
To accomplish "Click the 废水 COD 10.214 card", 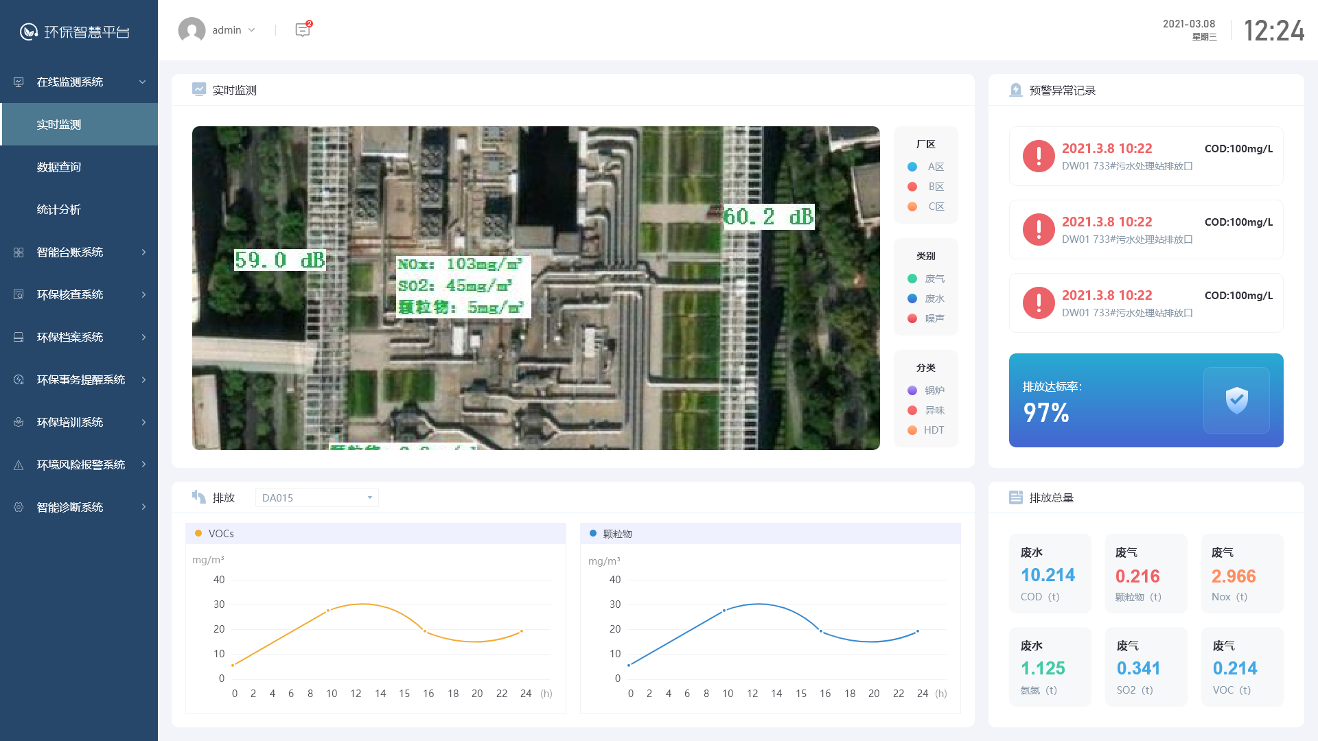I will (1050, 574).
